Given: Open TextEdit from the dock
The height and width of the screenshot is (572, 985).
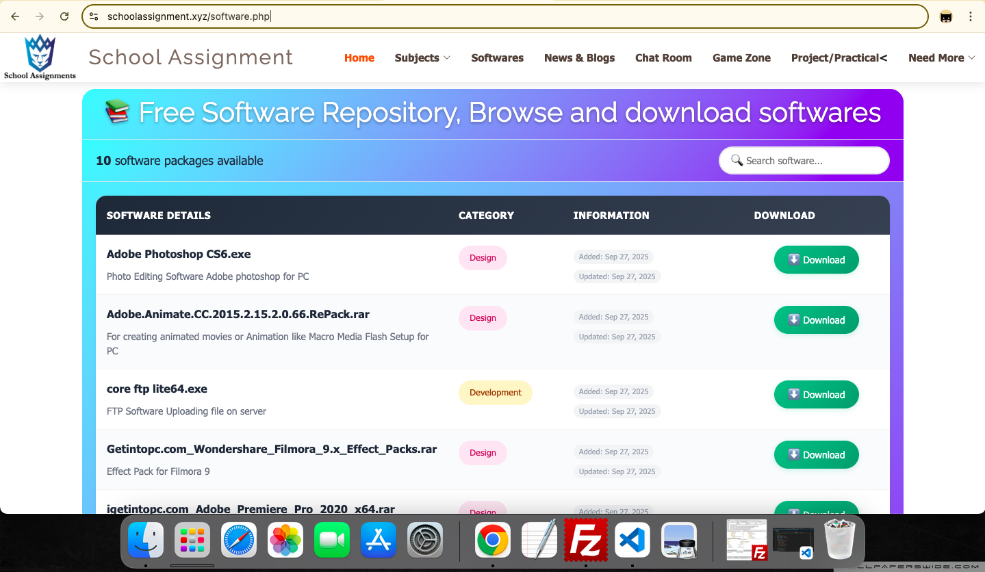Looking at the screenshot, I should pyautogui.click(x=539, y=541).
